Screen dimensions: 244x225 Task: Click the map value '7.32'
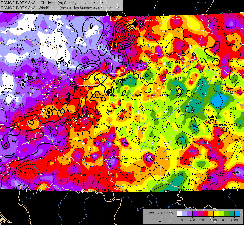180,127
